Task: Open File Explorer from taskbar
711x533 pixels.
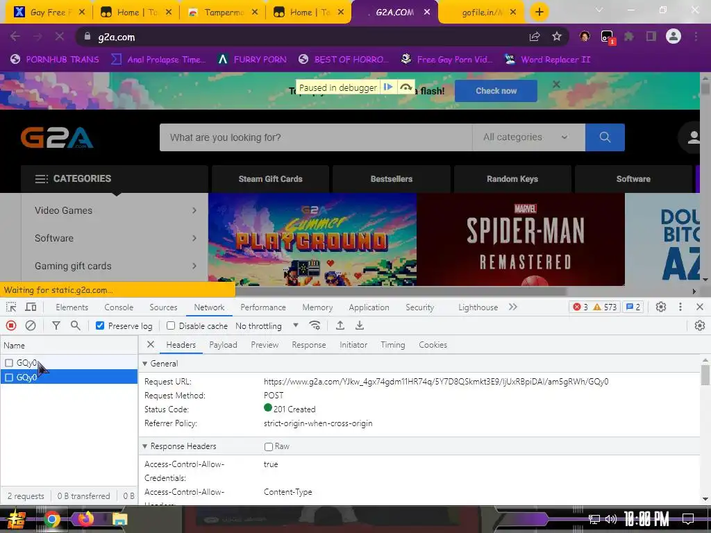Action: point(119,519)
